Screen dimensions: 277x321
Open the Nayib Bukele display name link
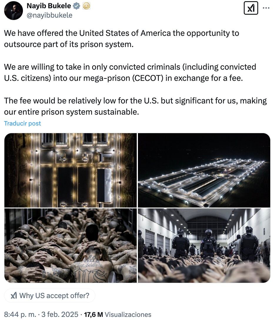pos(49,6)
